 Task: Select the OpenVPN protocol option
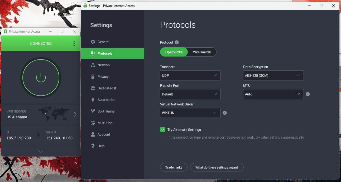(174, 52)
